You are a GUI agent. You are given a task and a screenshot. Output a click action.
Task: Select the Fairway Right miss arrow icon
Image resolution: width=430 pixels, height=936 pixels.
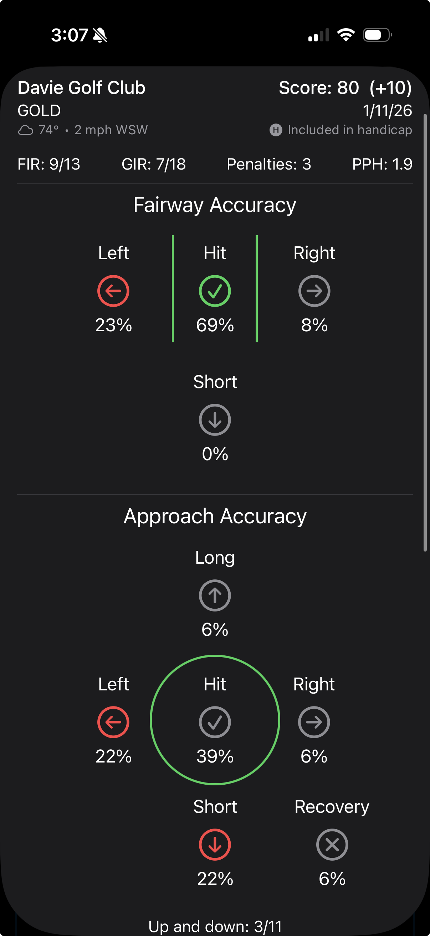click(314, 290)
